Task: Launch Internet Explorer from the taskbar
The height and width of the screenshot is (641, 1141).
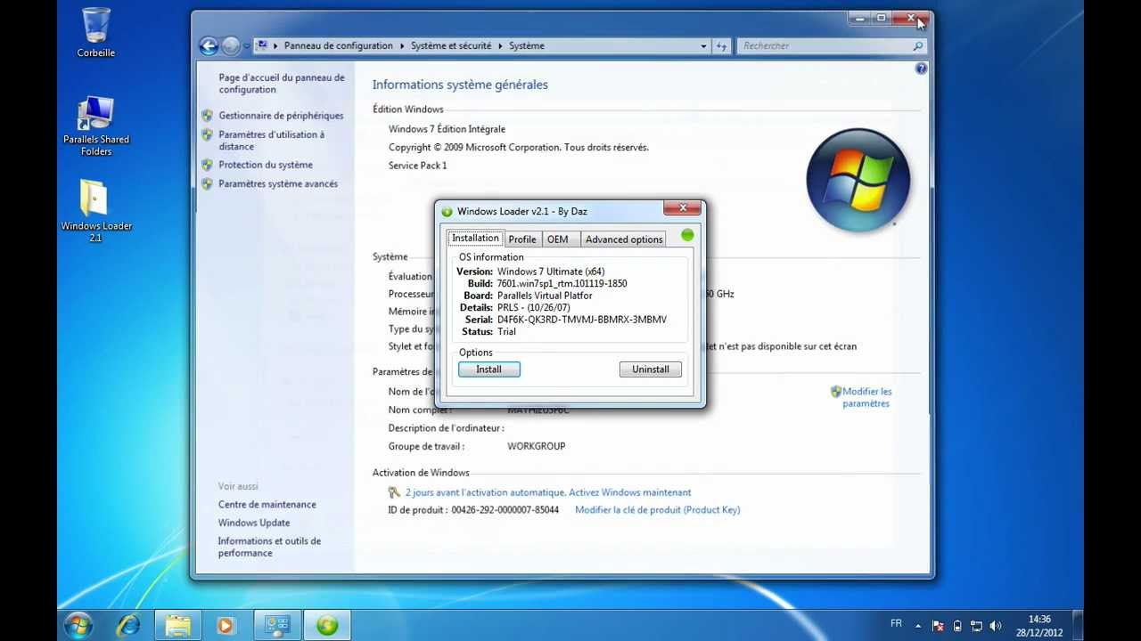Action: click(x=128, y=626)
